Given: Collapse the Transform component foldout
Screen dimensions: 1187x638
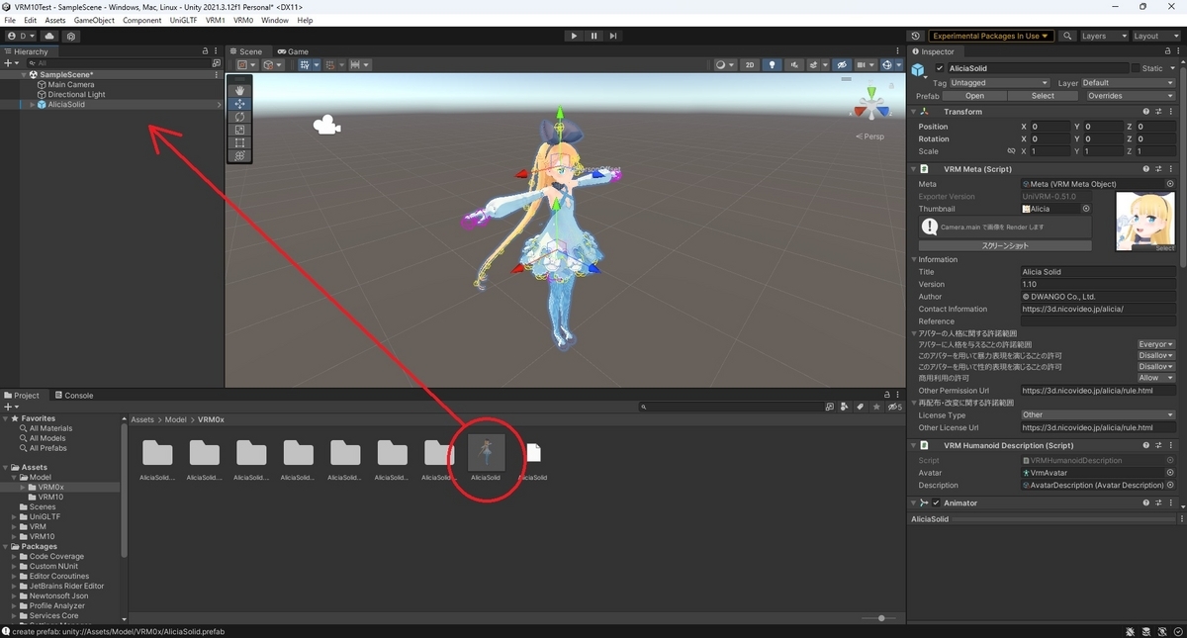Looking at the screenshot, I should tap(915, 112).
